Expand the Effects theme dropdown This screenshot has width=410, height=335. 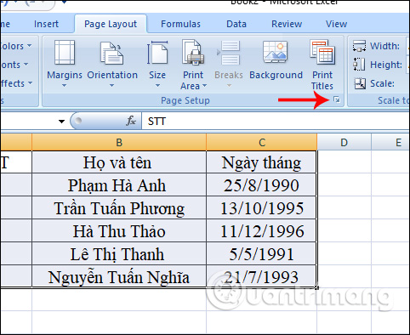(30, 83)
